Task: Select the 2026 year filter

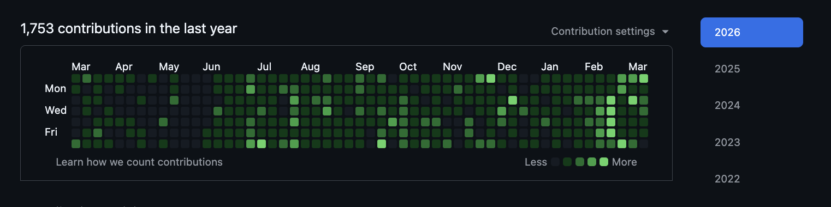Action: (x=751, y=32)
